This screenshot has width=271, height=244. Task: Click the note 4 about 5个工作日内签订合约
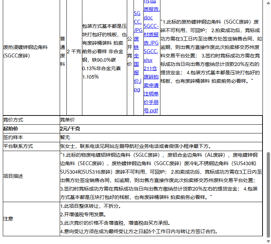139,231
